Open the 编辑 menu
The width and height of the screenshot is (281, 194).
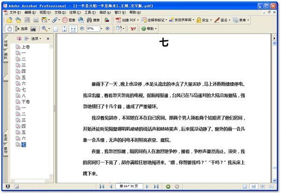[30, 12]
